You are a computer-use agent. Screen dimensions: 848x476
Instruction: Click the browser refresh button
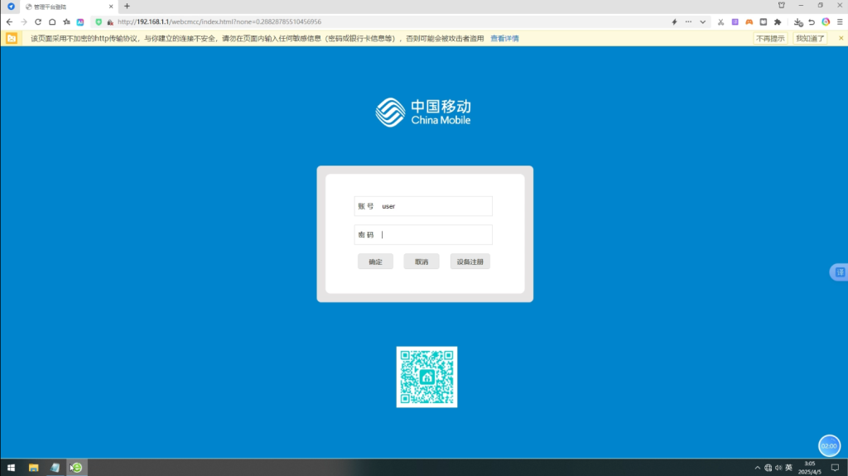click(38, 22)
